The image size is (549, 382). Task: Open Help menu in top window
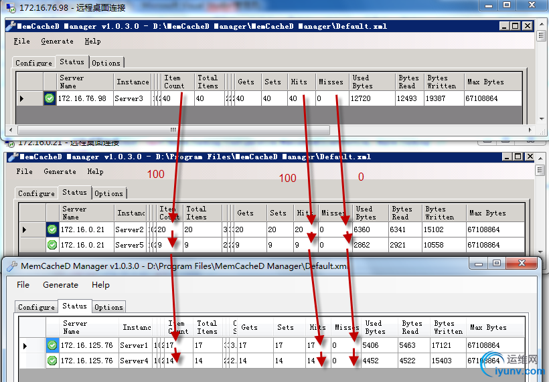click(x=93, y=41)
